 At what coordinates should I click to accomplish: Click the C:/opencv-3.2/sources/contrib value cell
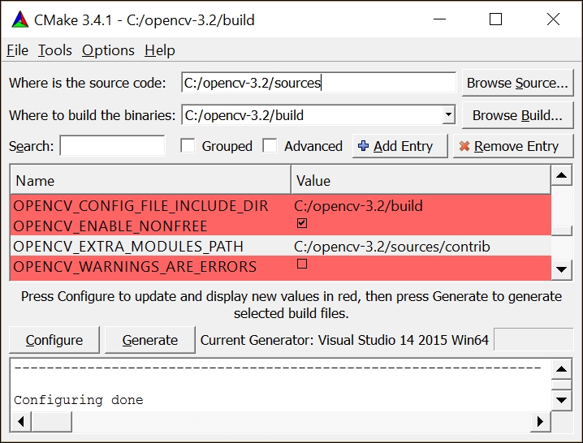point(421,247)
